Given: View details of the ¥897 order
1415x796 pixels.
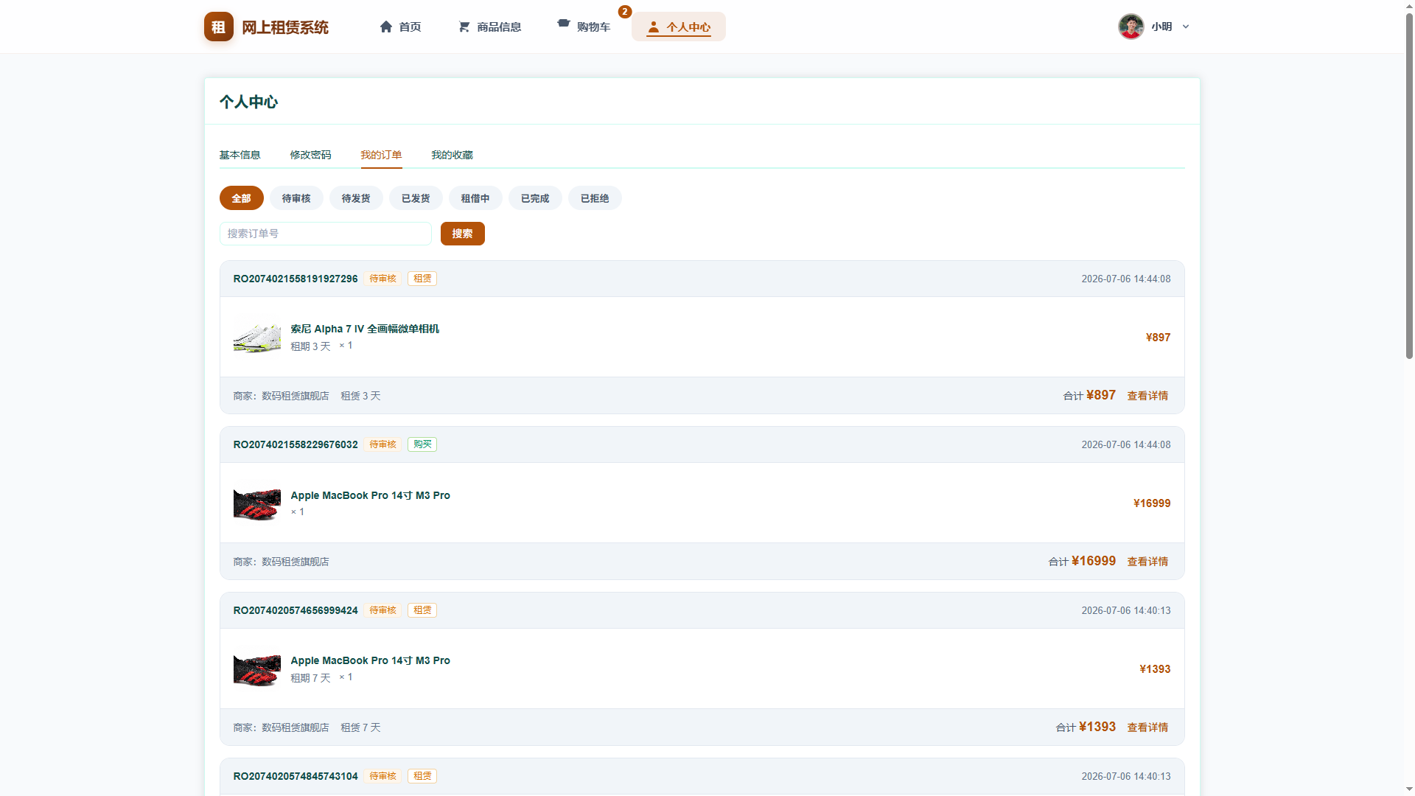Looking at the screenshot, I should tap(1147, 396).
